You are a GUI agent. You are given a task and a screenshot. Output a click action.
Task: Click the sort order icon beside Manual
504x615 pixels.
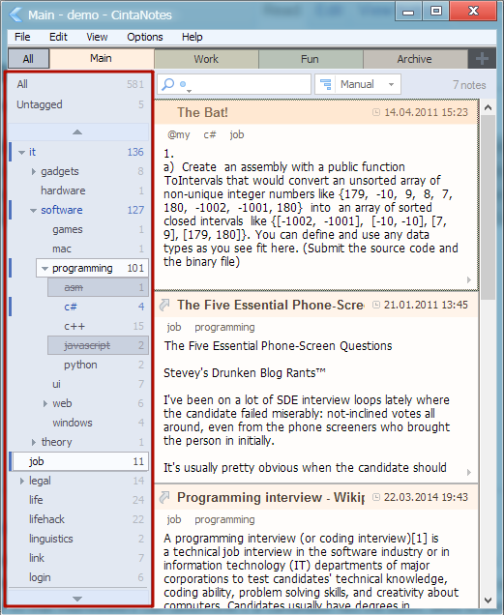click(x=325, y=84)
